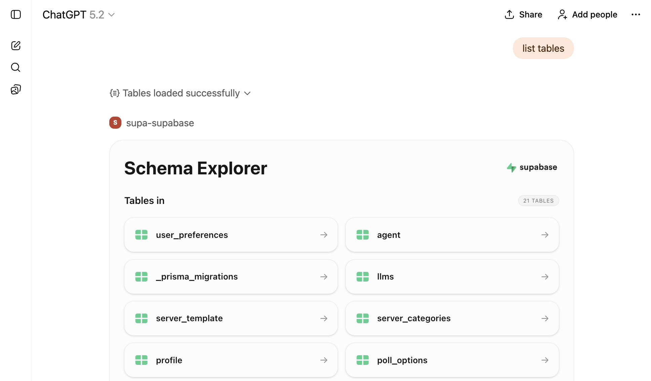Click the list tables message bubble
651x381 pixels.
pyautogui.click(x=543, y=48)
